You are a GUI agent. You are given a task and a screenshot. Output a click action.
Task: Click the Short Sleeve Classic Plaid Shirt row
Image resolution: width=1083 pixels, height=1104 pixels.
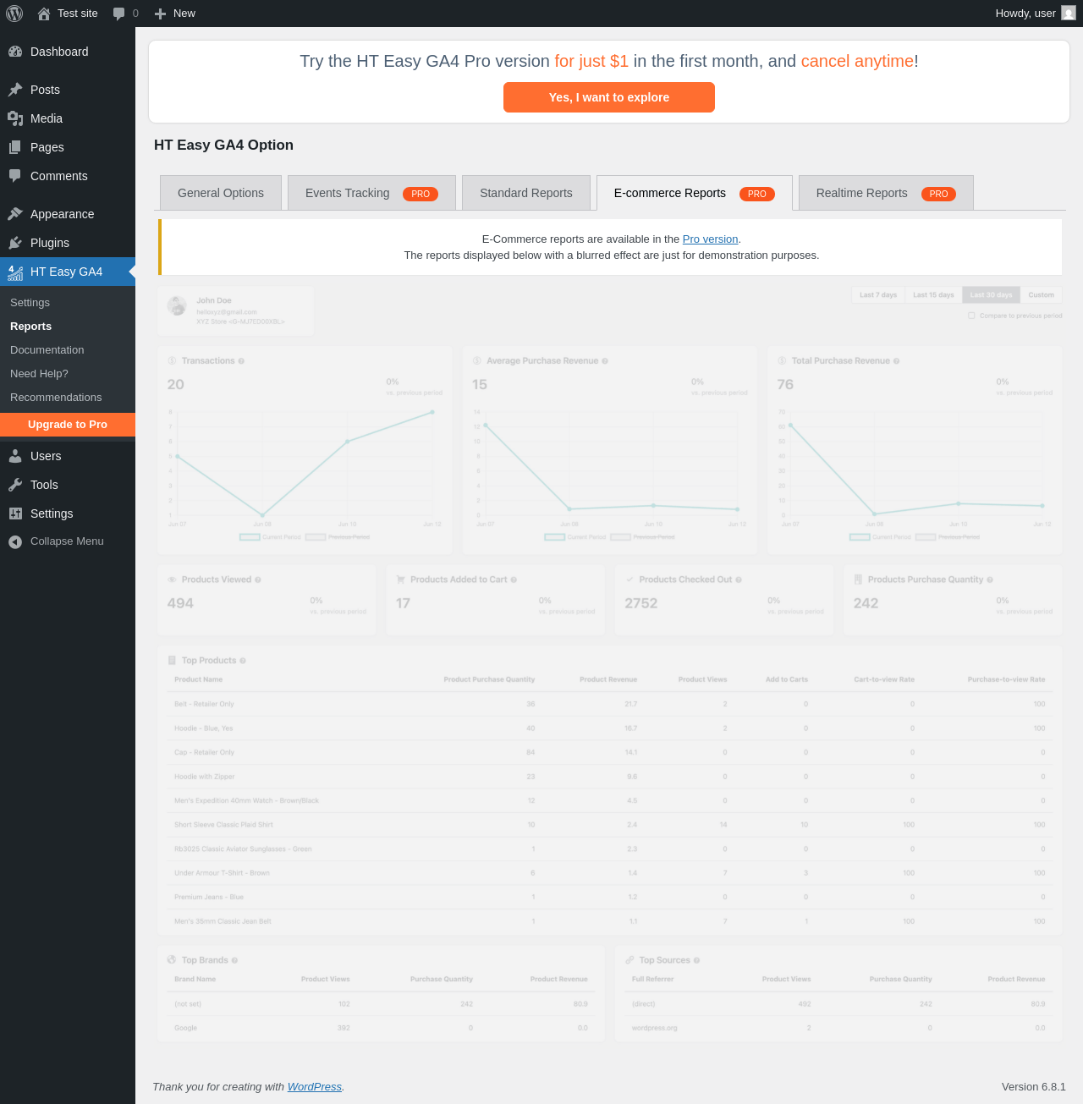[610, 825]
